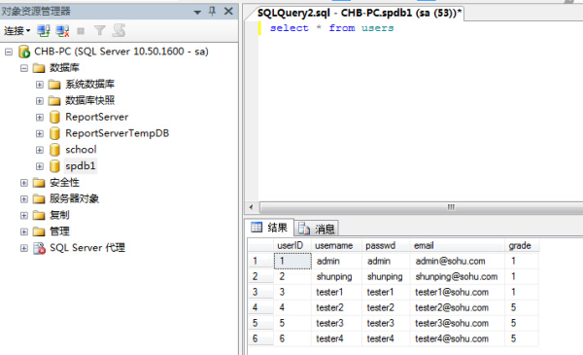Click the ReportServer database cylinder icon
This screenshot has width=583, height=355.
[x=54, y=117]
